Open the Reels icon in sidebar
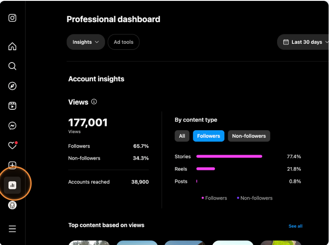This screenshot has width=329, height=245. (12, 106)
